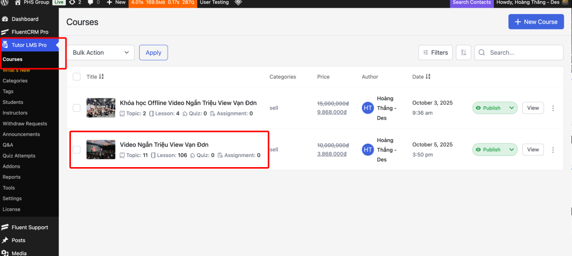Click the sort order icon button

463,53
